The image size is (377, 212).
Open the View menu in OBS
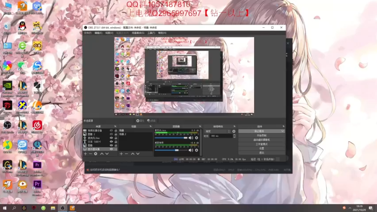point(109,33)
